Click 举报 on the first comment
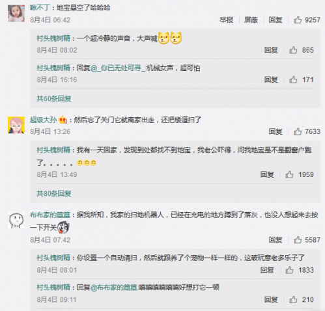Image resolution: width=325 pixels, height=311 pixels. (x=227, y=20)
